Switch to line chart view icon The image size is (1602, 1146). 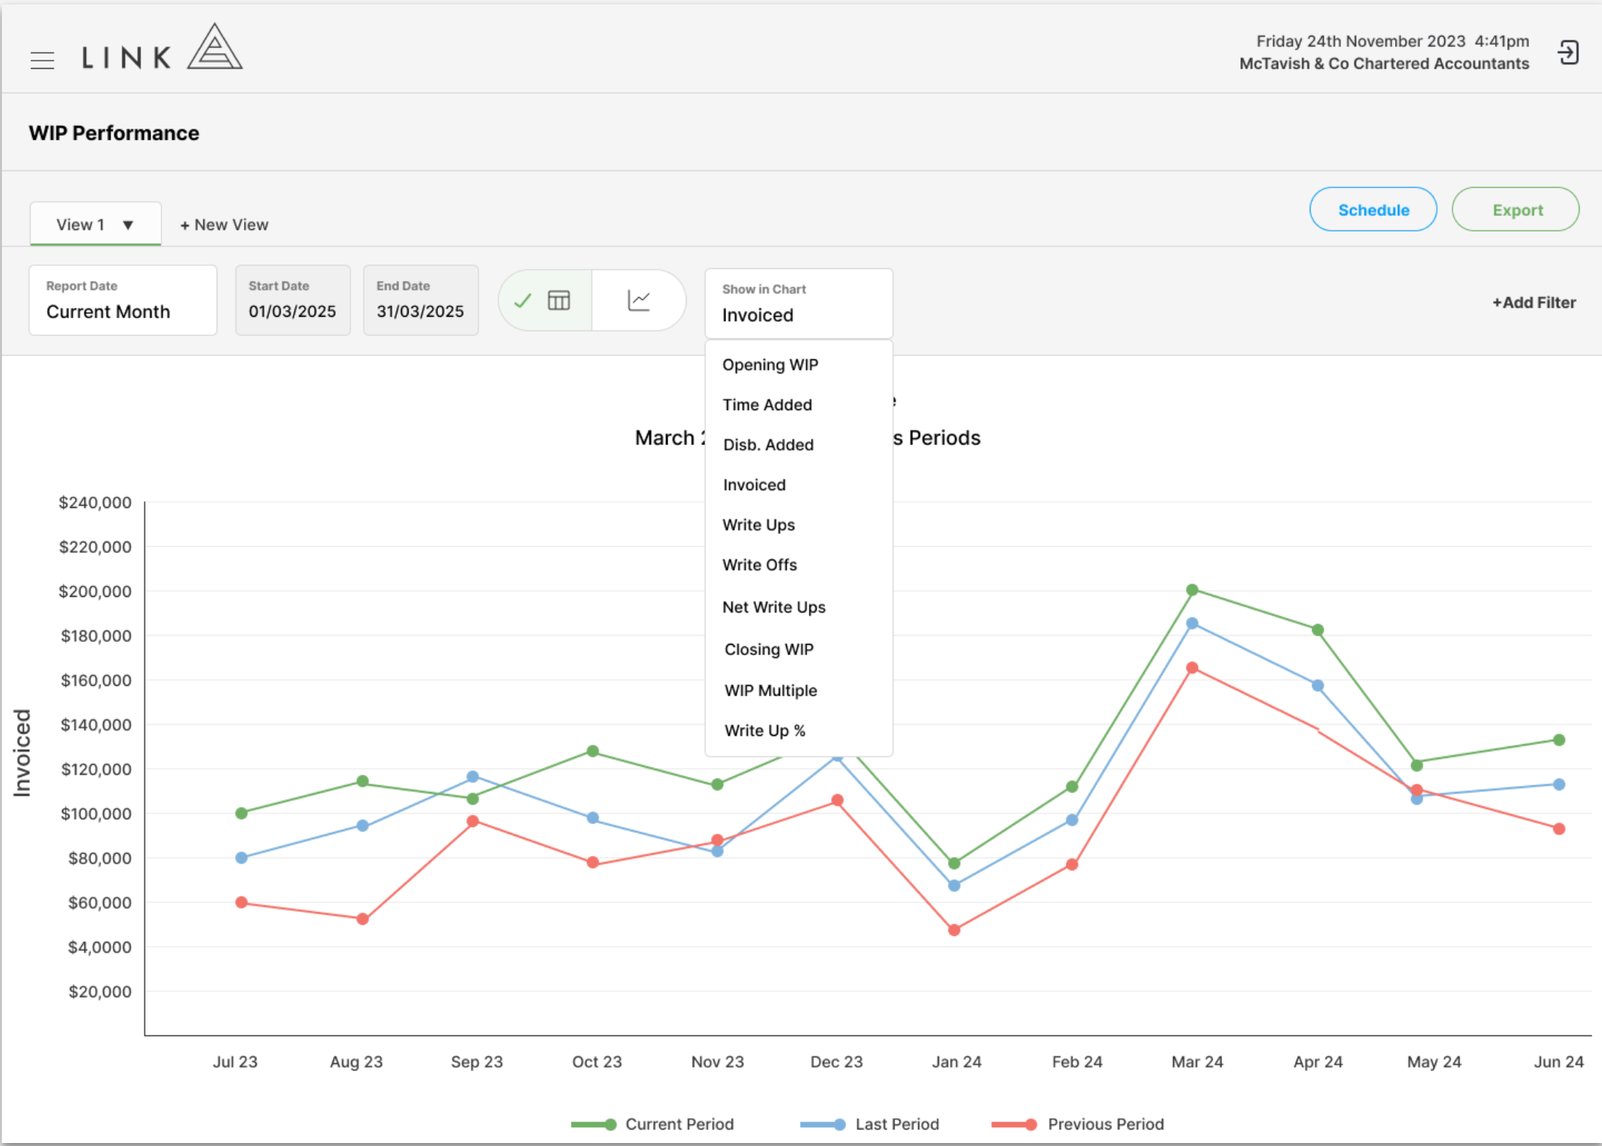click(639, 300)
